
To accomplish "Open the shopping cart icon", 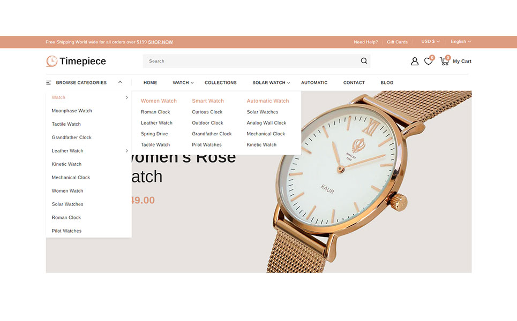I will (x=444, y=62).
